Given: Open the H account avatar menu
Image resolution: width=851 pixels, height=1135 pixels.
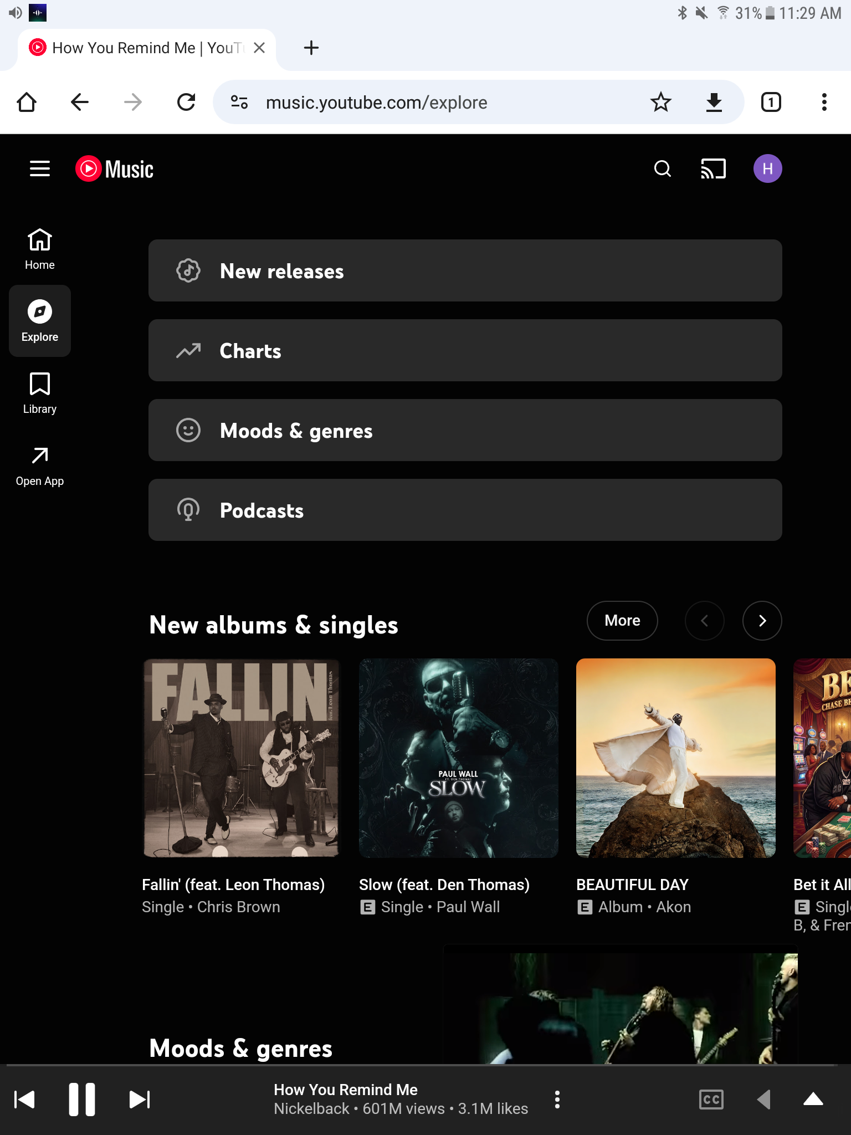Looking at the screenshot, I should [767, 168].
